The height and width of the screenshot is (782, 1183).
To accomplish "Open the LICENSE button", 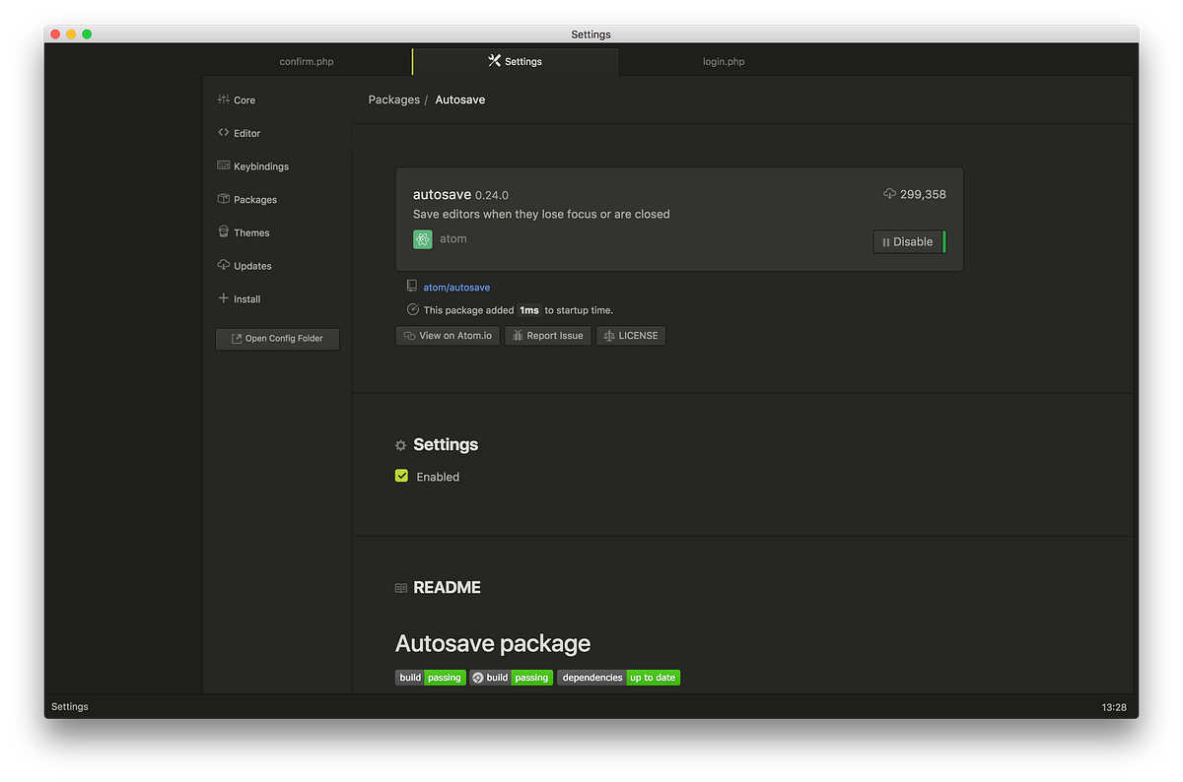I will point(631,336).
